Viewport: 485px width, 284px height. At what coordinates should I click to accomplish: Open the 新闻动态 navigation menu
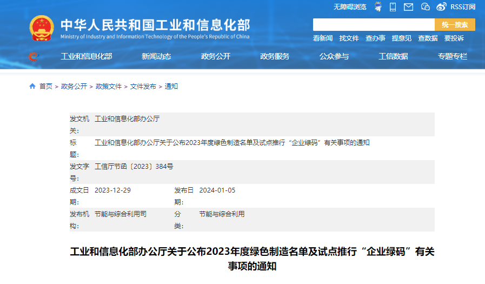click(156, 56)
